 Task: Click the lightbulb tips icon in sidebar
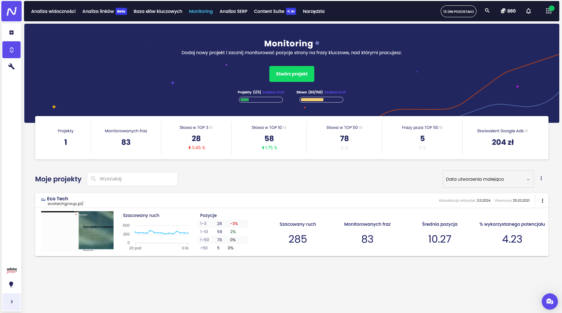pyautogui.click(x=11, y=284)
